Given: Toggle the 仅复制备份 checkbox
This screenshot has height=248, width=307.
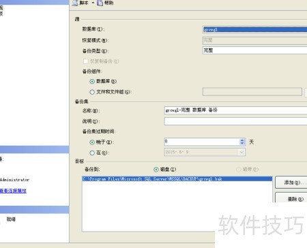Looking at the screenshot, I should click(86, 61).
